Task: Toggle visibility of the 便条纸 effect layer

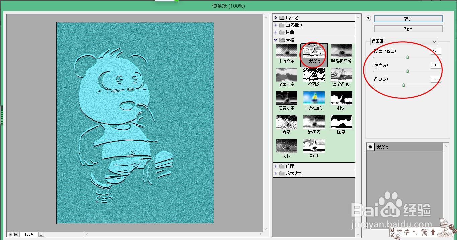Action: [x=370, y=147]
